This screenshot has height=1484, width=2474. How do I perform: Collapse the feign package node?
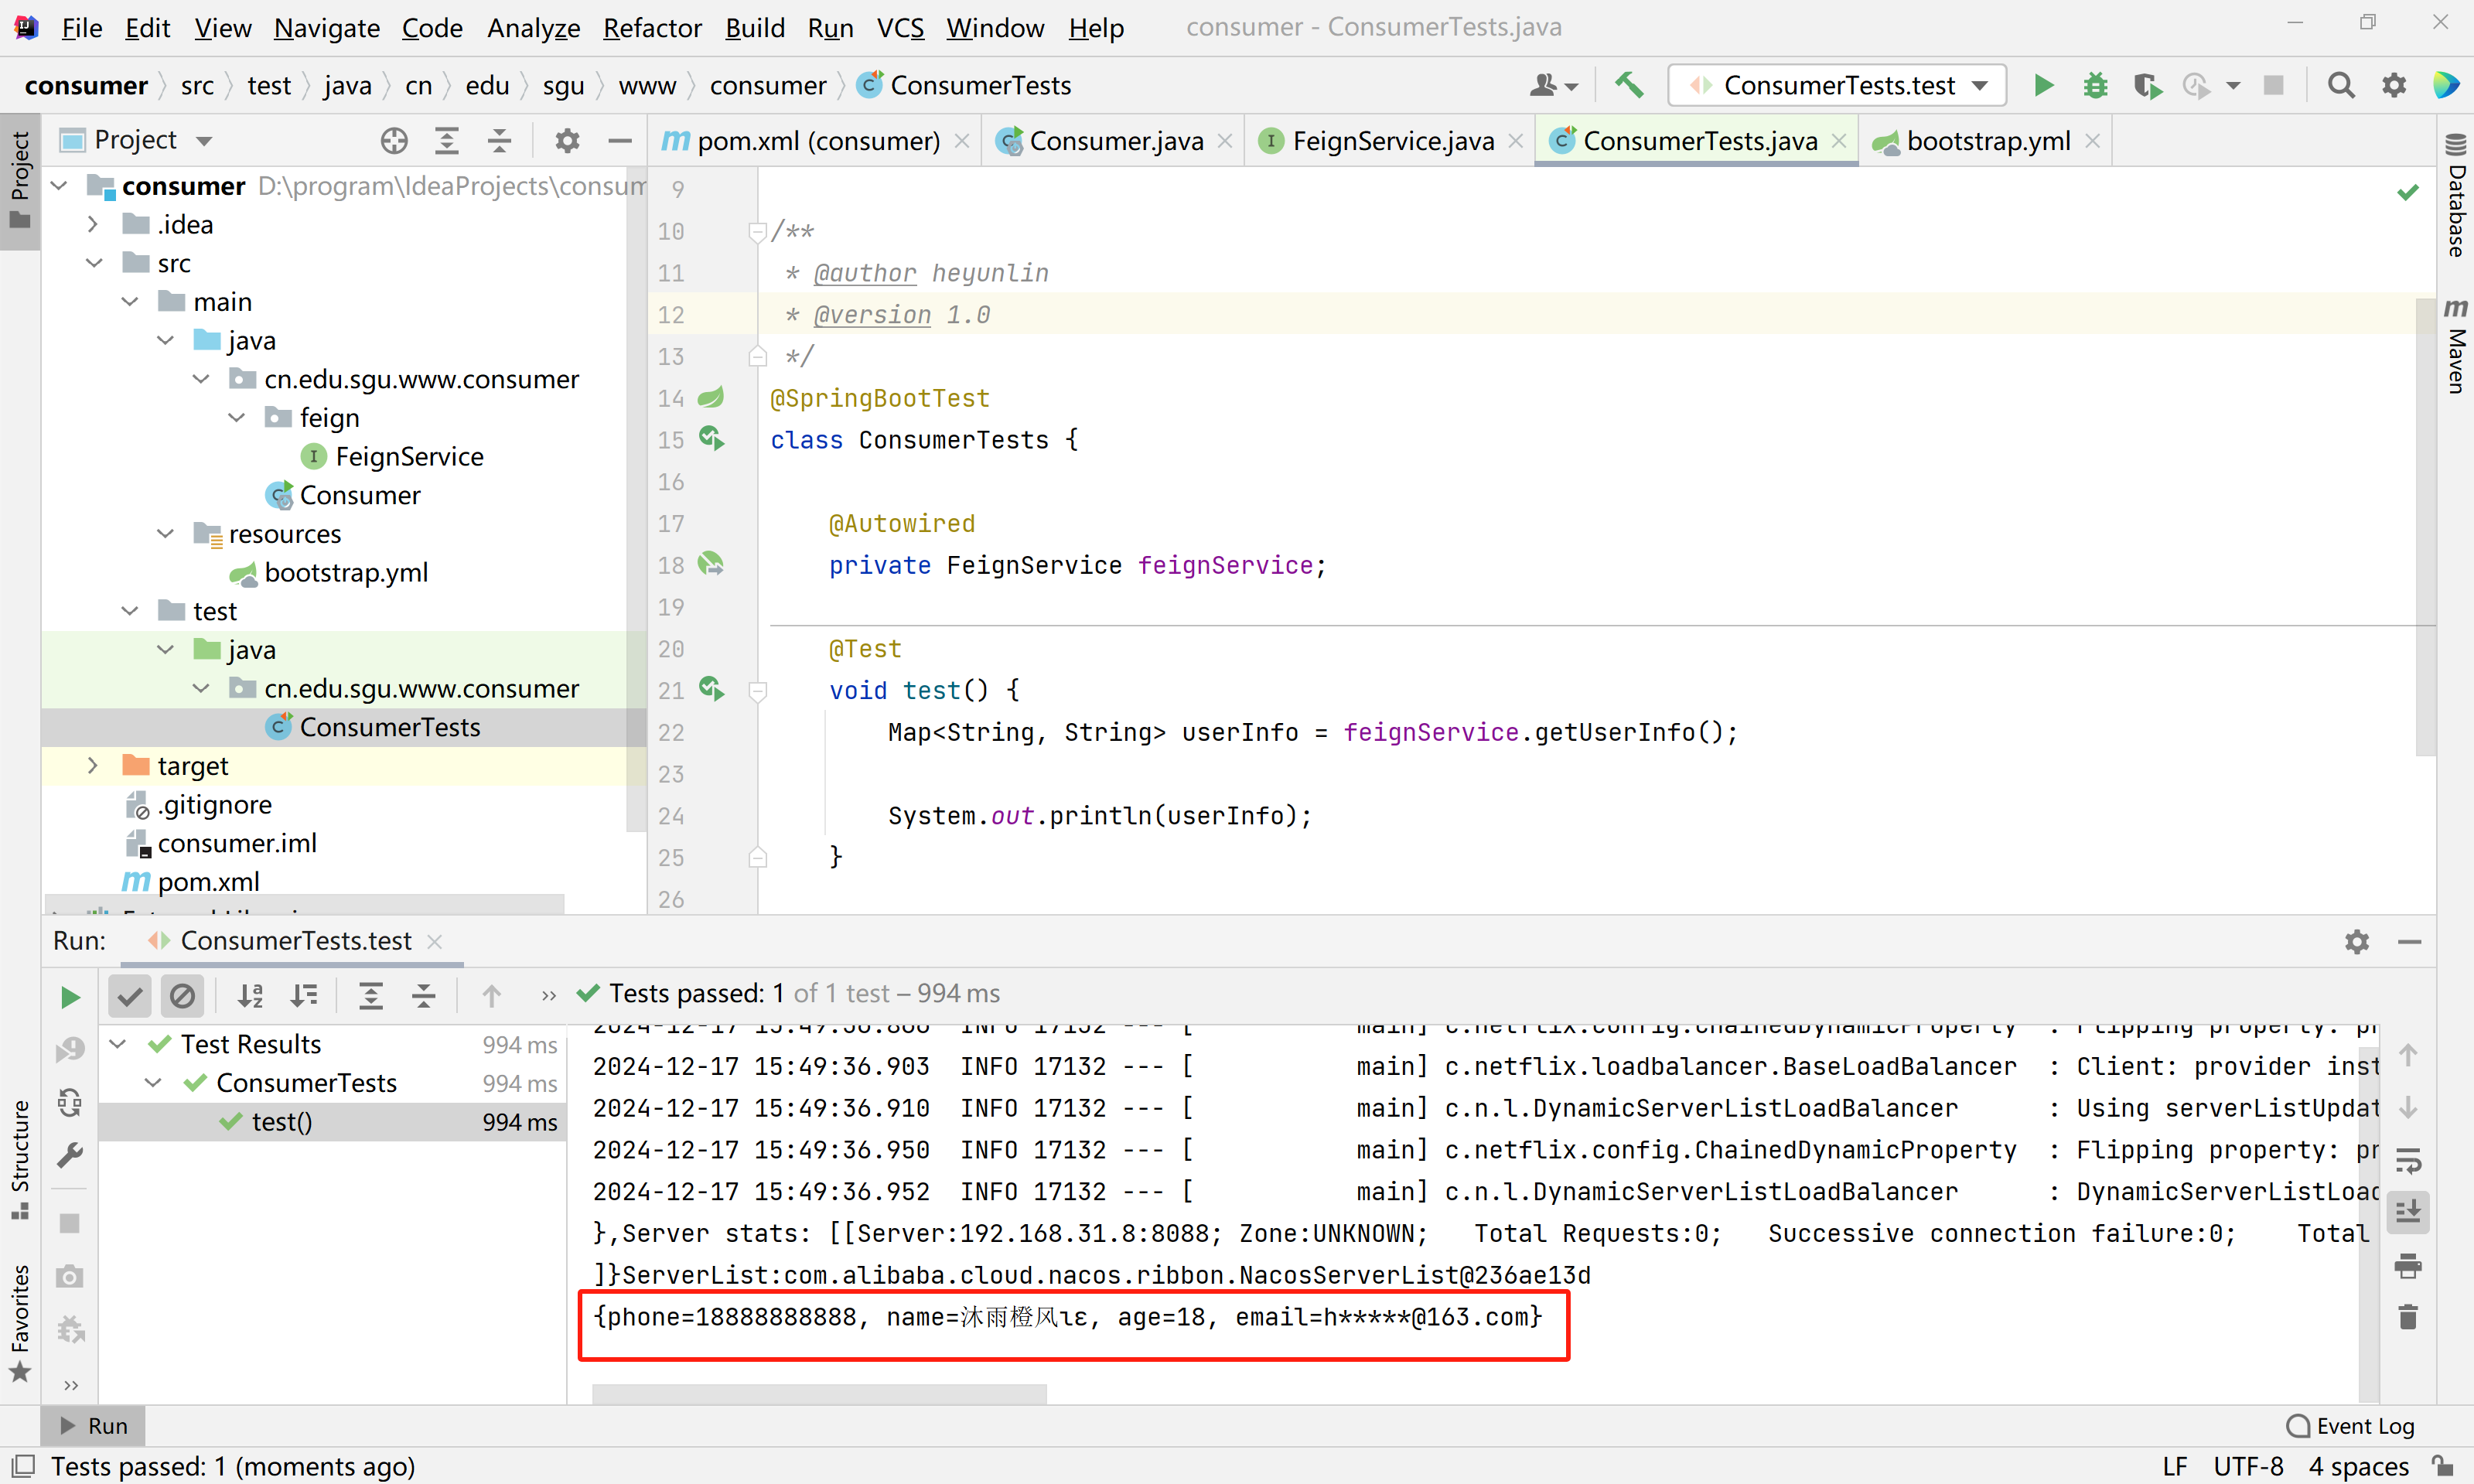click(237, 418)
